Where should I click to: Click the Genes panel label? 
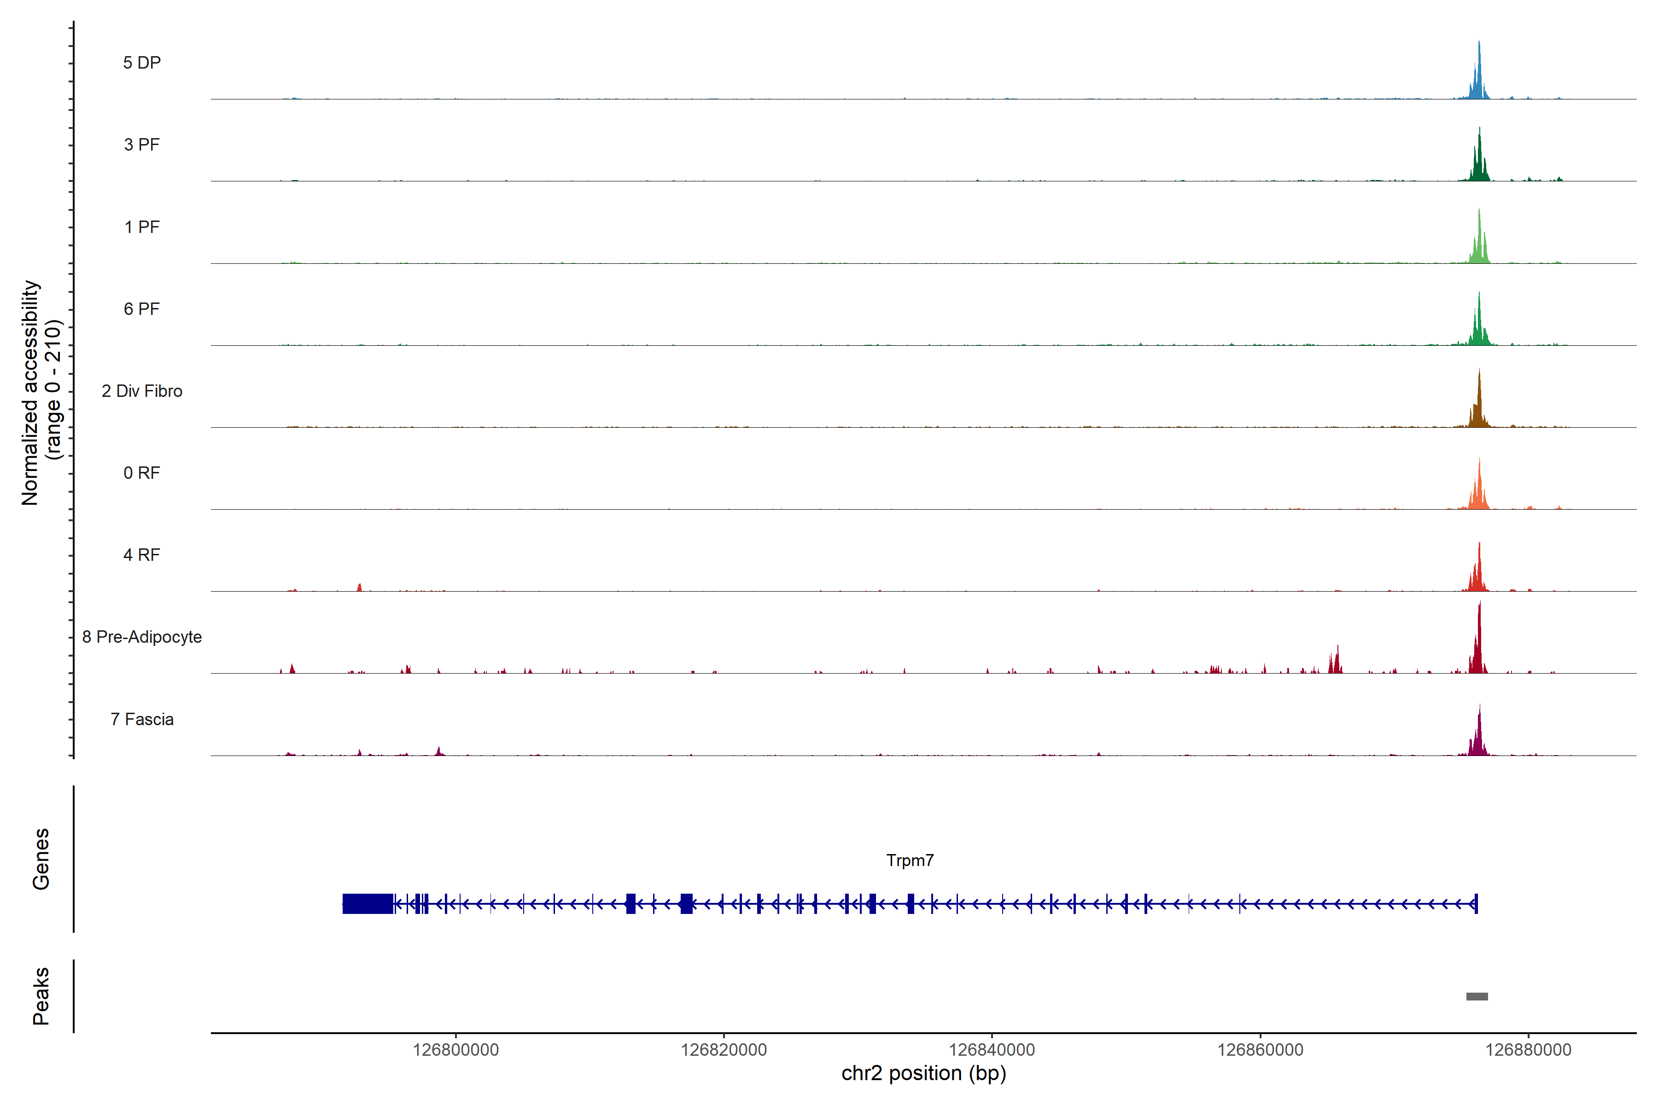(x=41, y=859)
